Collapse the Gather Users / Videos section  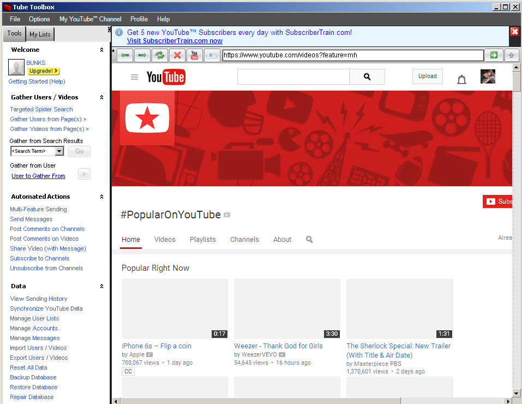coord(101,97)
